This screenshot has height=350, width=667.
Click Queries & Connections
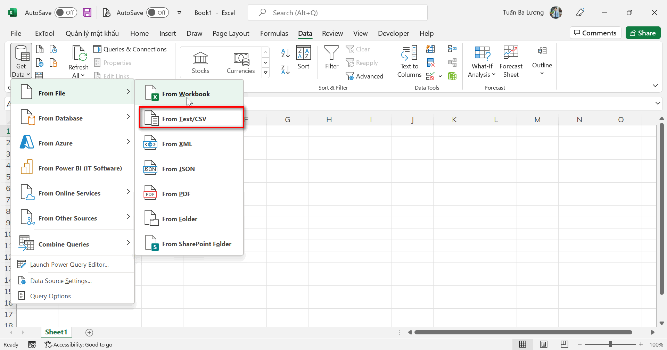point(130,49)
